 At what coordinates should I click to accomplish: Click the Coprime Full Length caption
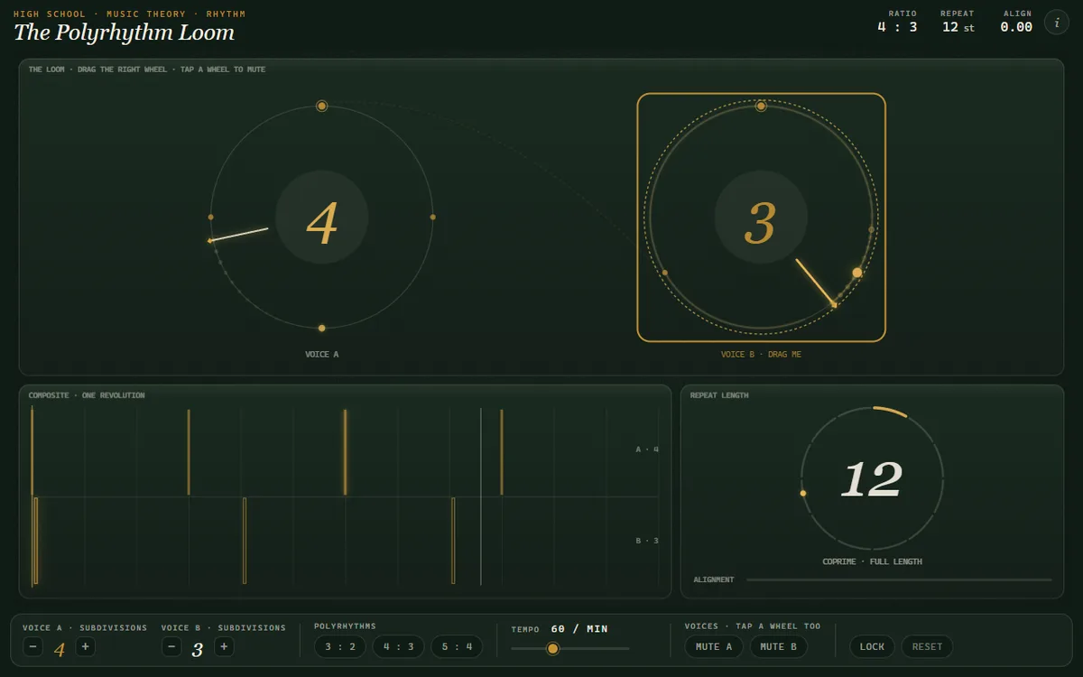(x=872, y=561)
